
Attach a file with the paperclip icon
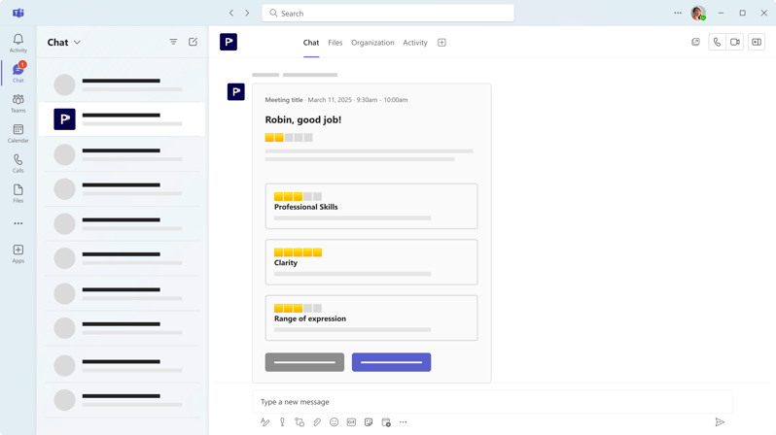(x=317, y=422)
